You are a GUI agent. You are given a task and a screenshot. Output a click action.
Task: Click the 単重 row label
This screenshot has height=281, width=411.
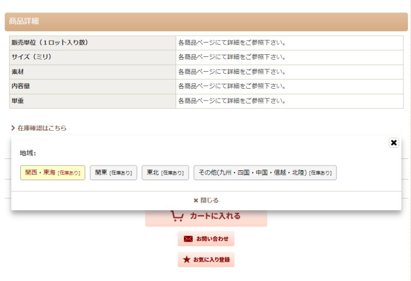18,101
